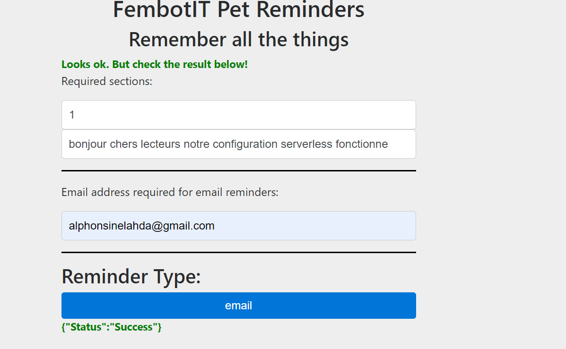
Task: Click the email reminder type button
Action: tap(238, 306)
